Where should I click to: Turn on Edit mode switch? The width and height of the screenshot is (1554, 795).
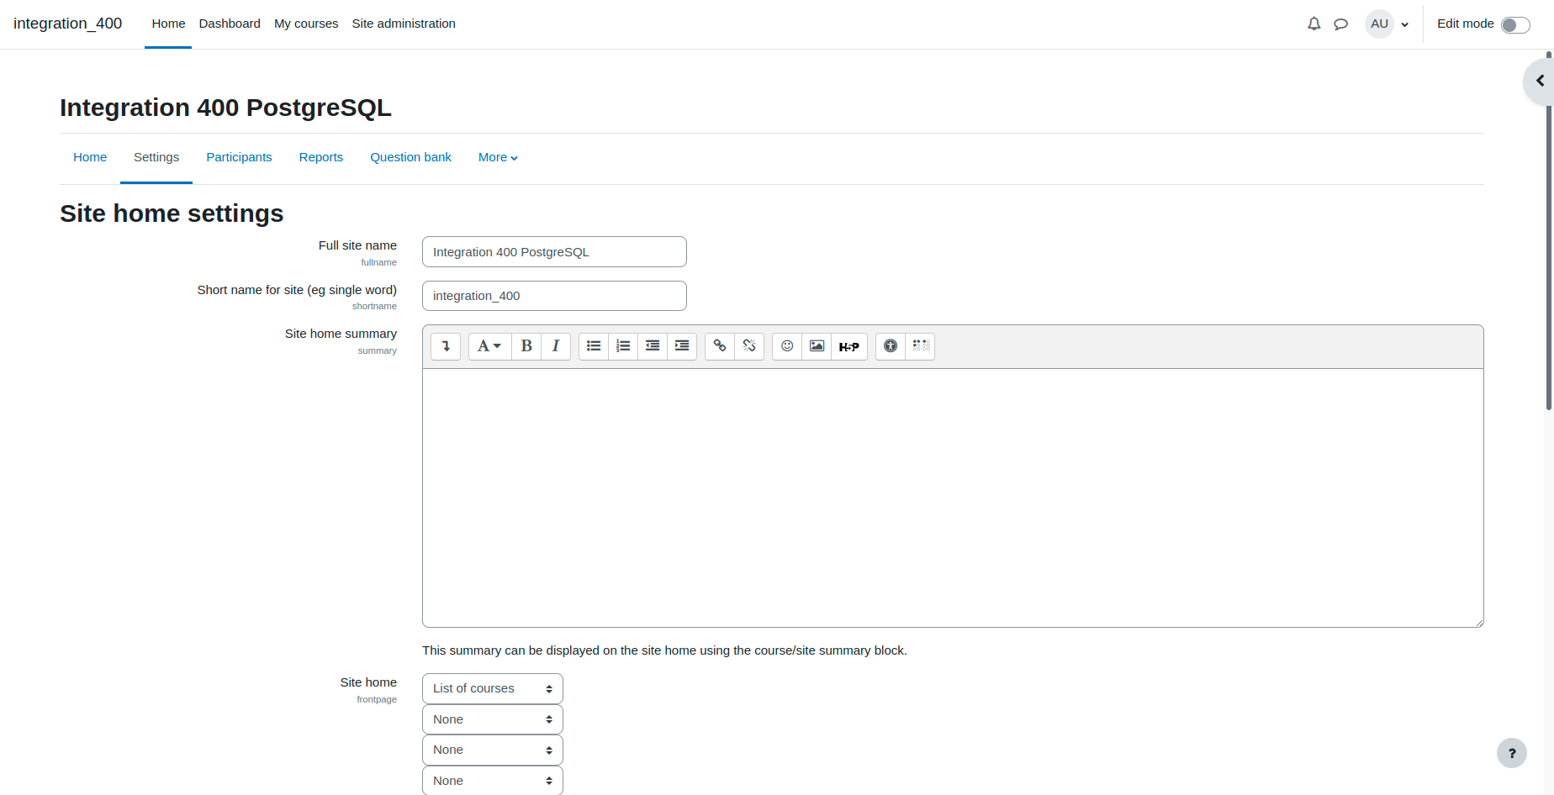pos(1515,25)
